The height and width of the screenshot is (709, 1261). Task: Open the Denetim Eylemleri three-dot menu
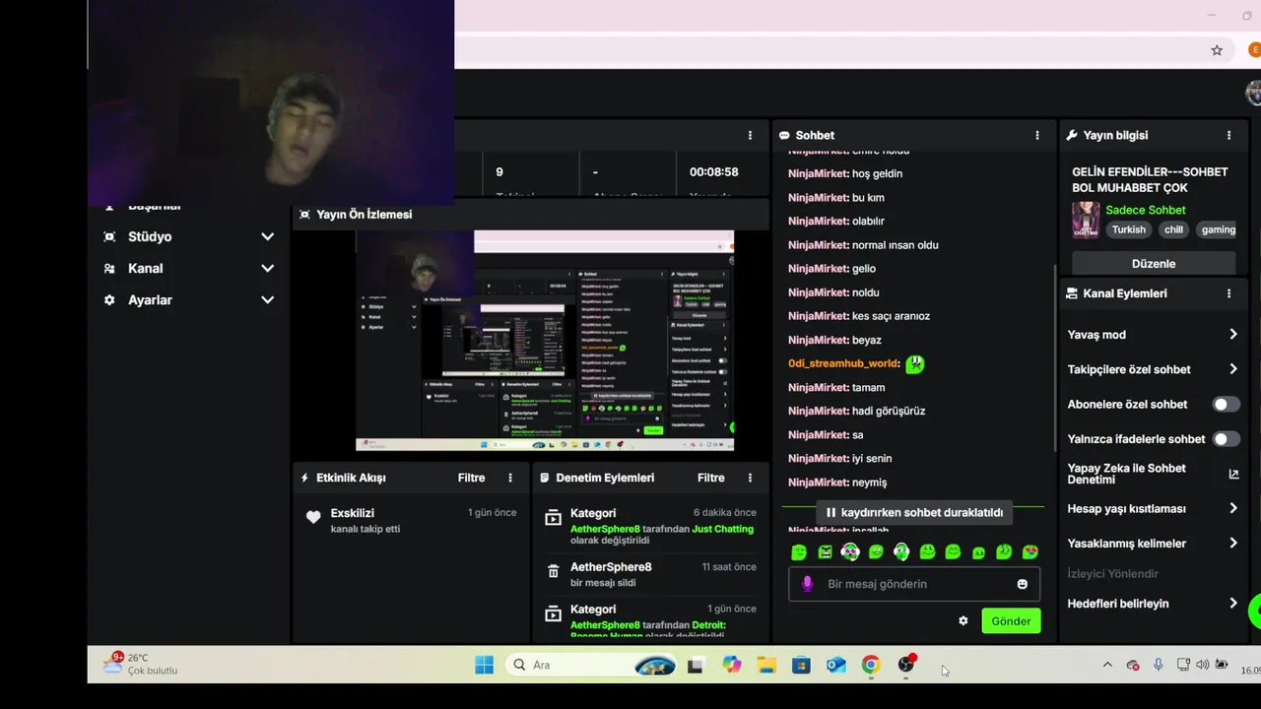tap(750, 478)
